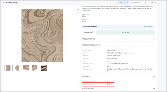167x92 pixels.
Task: Open the TEST CC account dropdown
Action: (122, 2)
